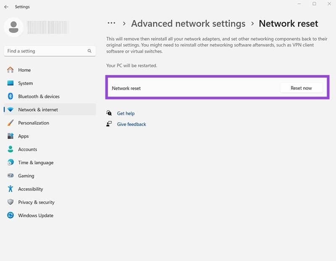Click the Get help icon
Image resolution: width=336 pixels, height=261 pixels.
click(x=109, y=113)
